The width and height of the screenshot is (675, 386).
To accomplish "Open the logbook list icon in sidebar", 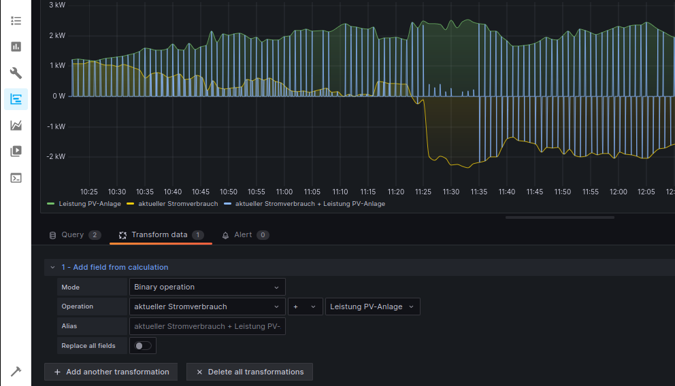I will click(x=16, y=20).
